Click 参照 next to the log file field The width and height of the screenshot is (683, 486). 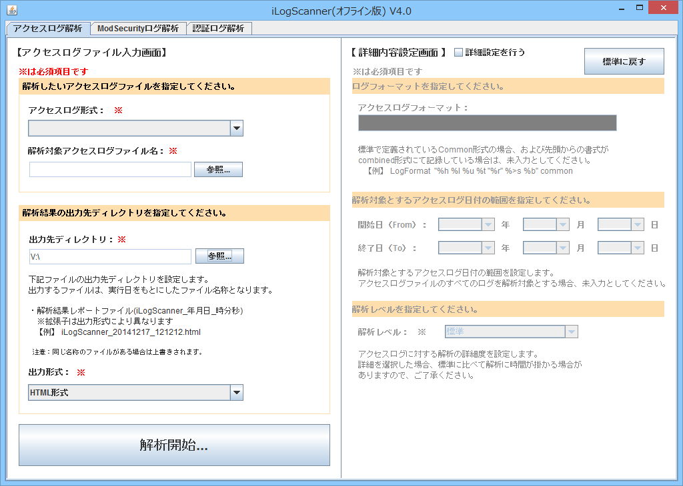click(x=218, y=169)
